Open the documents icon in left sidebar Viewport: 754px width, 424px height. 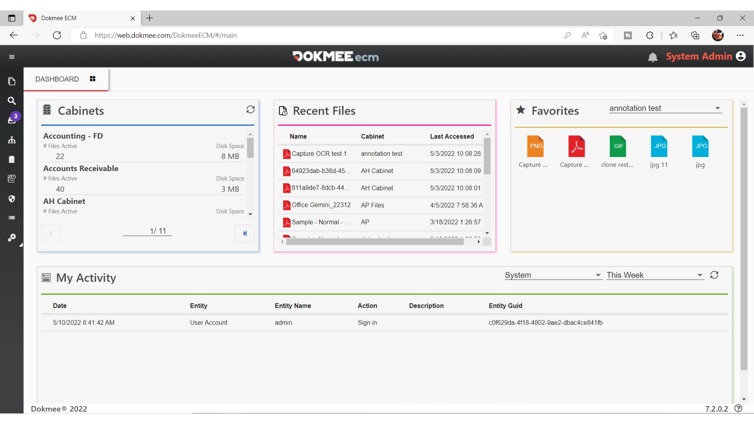click(12, 81)
